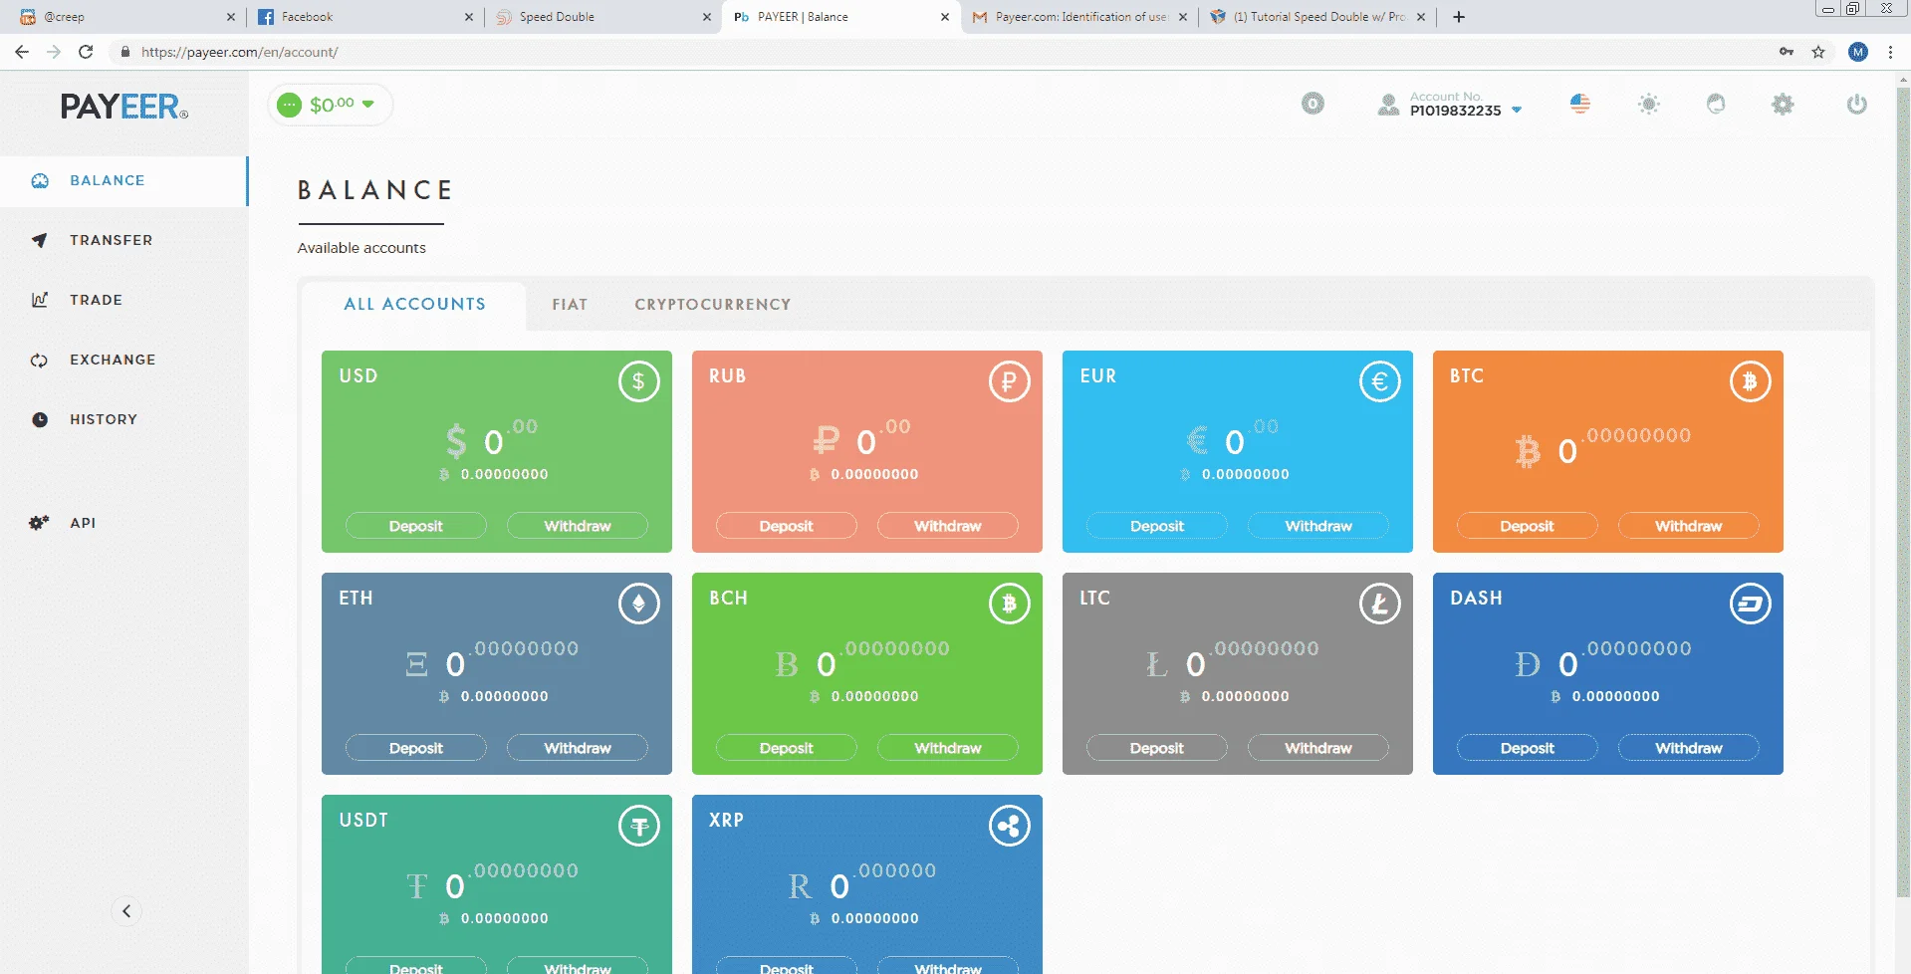Switch to the FIAT tab
The height and width of the screenshot is (974, 1911).
[570, 305]
